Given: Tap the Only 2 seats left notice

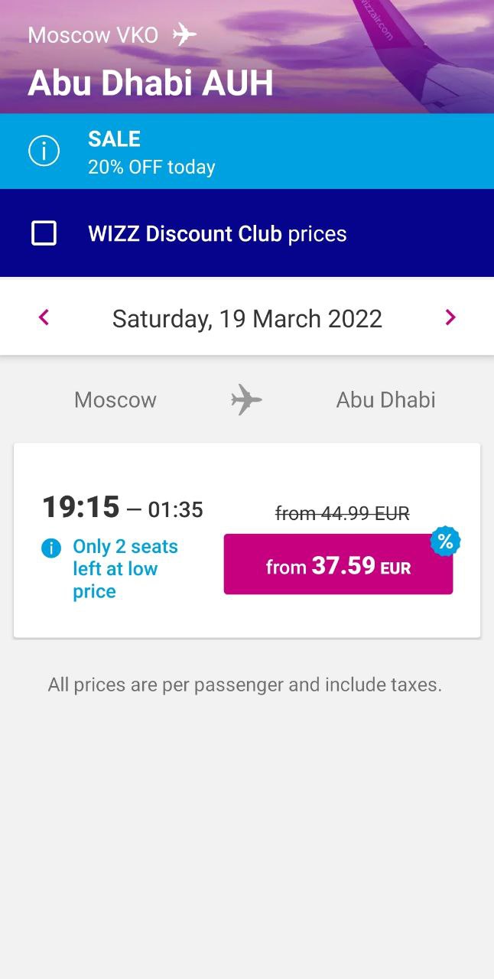Looking at the screenshot, I should [x=125, y=569].
